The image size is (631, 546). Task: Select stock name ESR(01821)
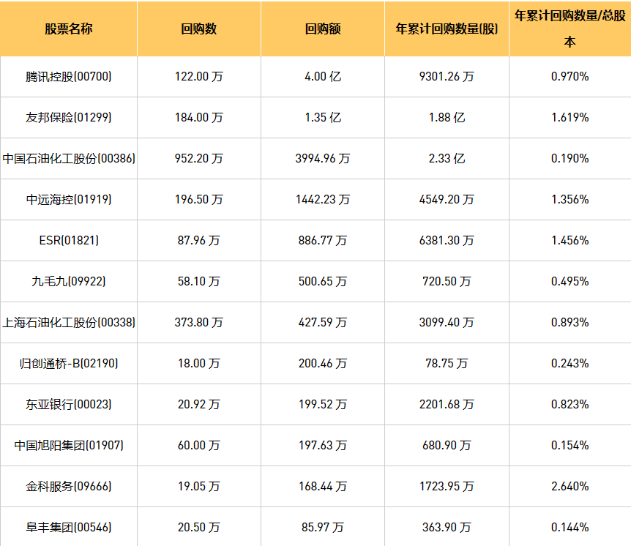[68, 241]
